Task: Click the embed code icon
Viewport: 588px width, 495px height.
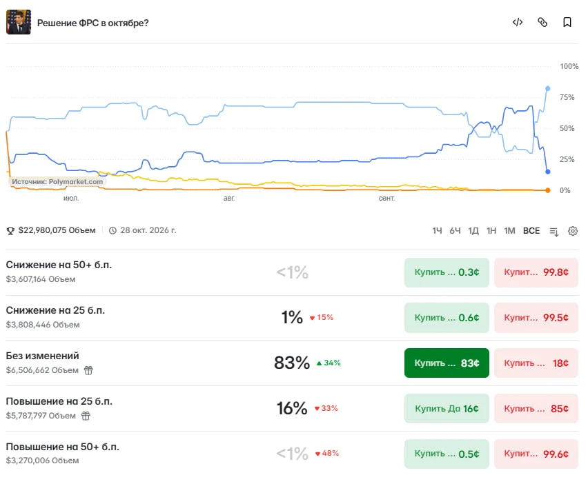Action: pos(518,23)
